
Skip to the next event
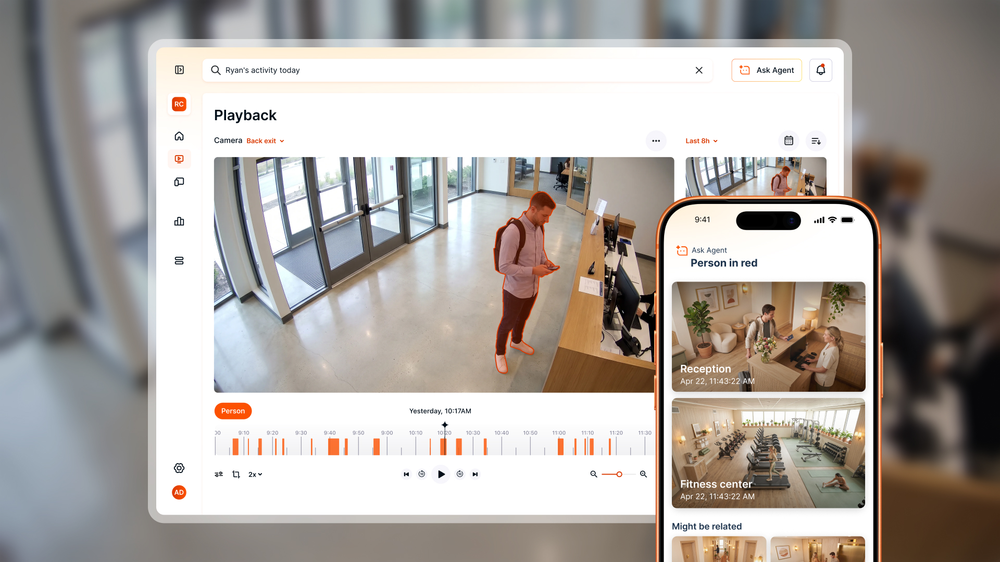[x=475, y=475]
